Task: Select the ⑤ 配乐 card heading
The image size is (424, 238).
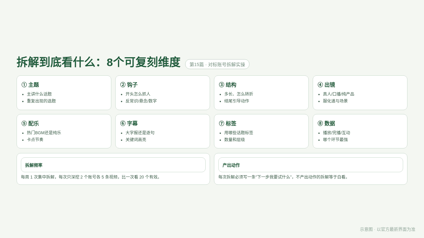Action: (30, 123)
